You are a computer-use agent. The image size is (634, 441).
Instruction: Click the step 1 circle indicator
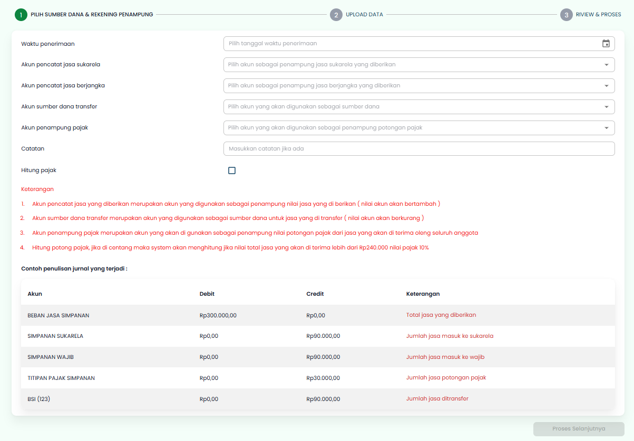point(21,15)
